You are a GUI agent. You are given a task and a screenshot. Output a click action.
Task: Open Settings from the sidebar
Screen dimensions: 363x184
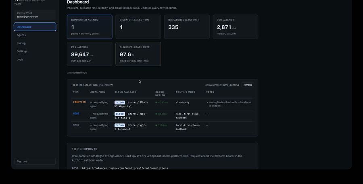[35, 51]
